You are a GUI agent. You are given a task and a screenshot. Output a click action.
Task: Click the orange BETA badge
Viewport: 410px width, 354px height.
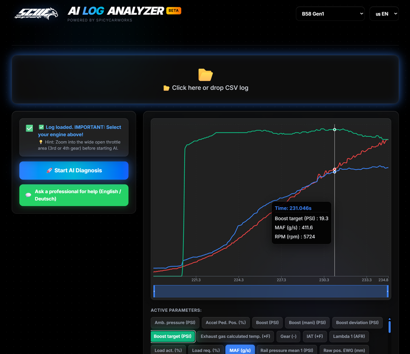[x=173, y=11]
